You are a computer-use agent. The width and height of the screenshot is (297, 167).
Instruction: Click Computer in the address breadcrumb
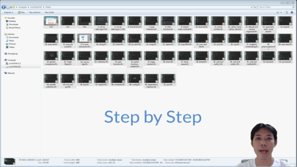[x=23, y=7]
